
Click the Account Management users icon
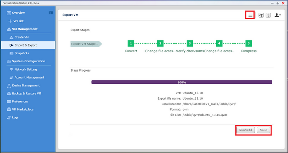coord(12,78)
